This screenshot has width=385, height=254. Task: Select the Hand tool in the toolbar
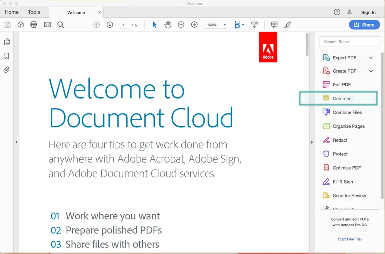168,24
